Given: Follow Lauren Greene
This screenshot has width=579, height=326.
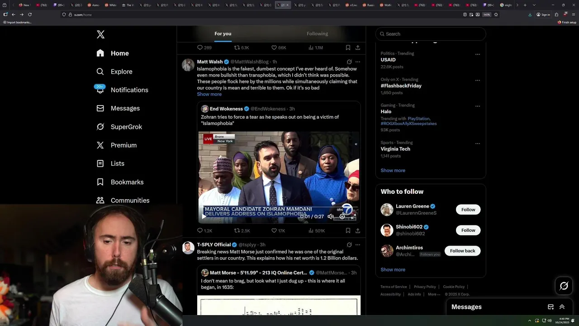Looking at the screenshot, I should (468, 210).
